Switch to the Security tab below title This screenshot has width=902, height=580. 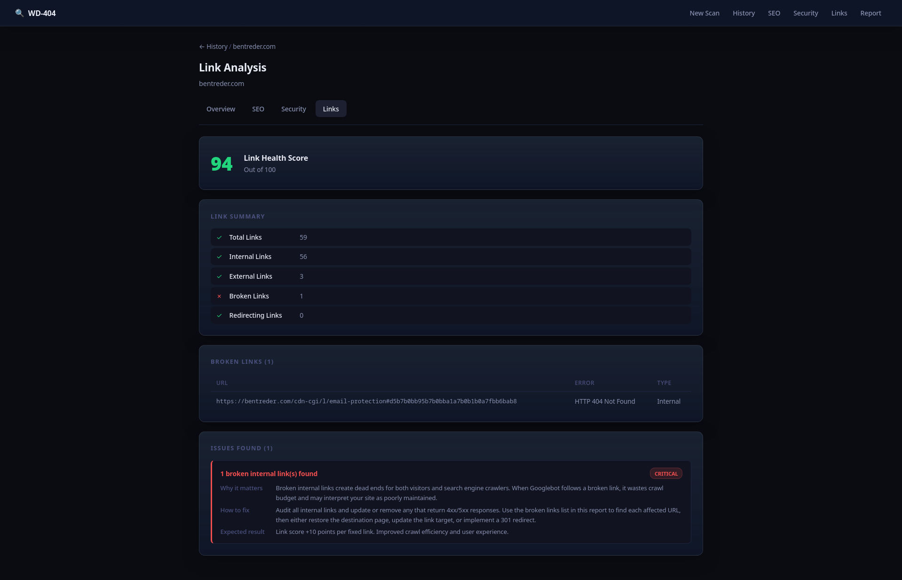[293, 109]
